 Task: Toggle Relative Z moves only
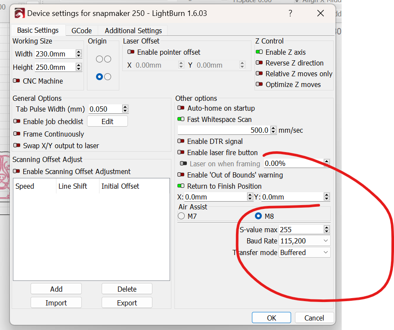(259, 73)
